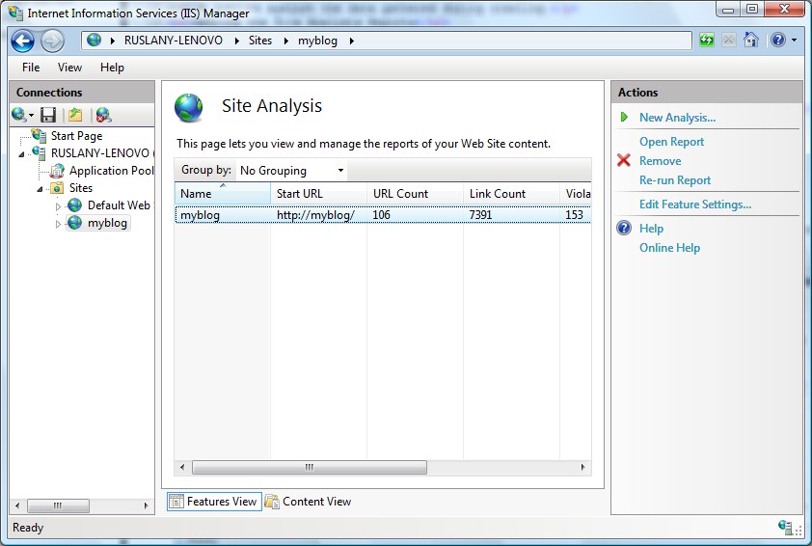812x546 pixels.
Task: Click the greyed-out stop icon in the toolbar
Action: (729, 40)
